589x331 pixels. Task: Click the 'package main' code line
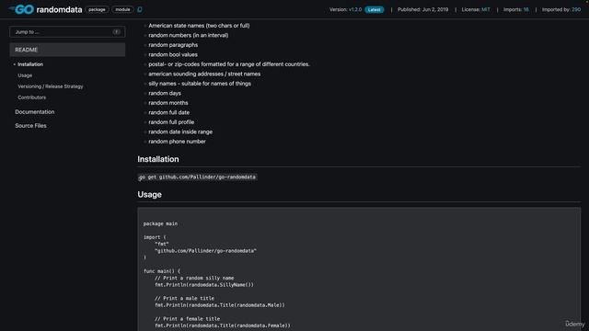[160, 223]
